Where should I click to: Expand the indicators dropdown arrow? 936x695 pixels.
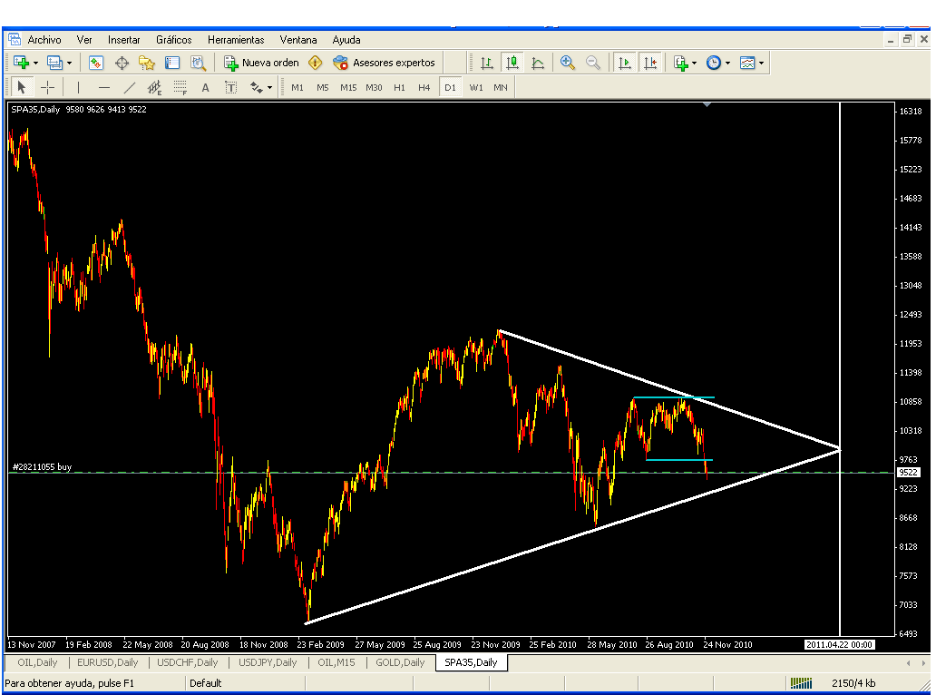click(x=694, y=63)
